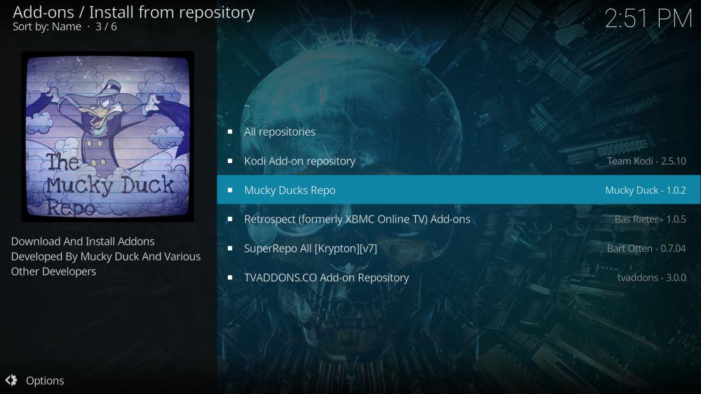Open SuperRepo All [Krypton][v7]
701x394 pixels.
pos(458,248)
